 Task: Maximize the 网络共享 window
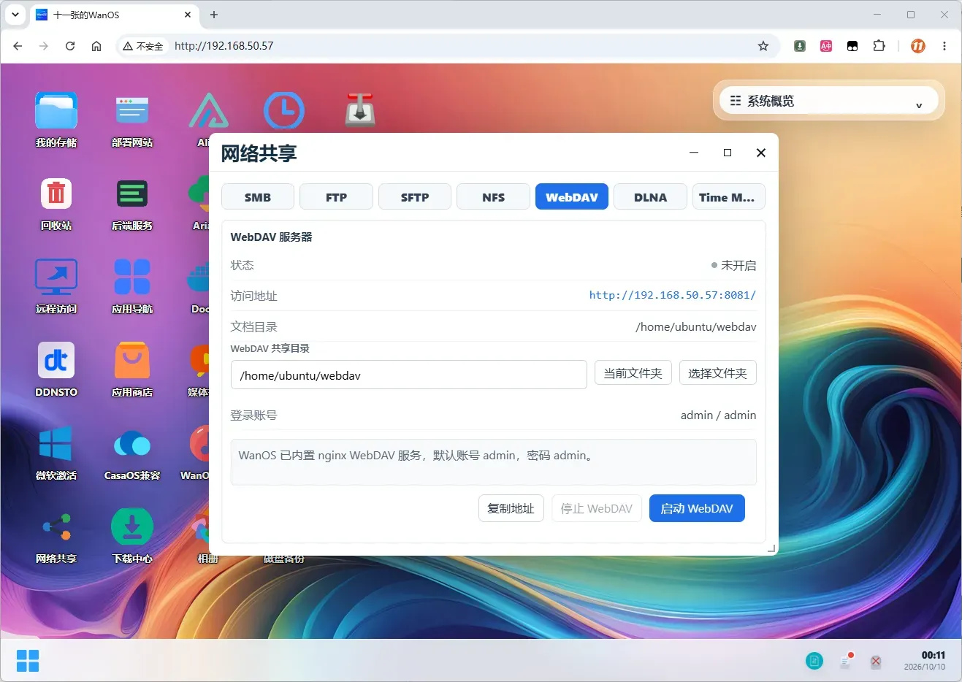[x=728, y=153]
